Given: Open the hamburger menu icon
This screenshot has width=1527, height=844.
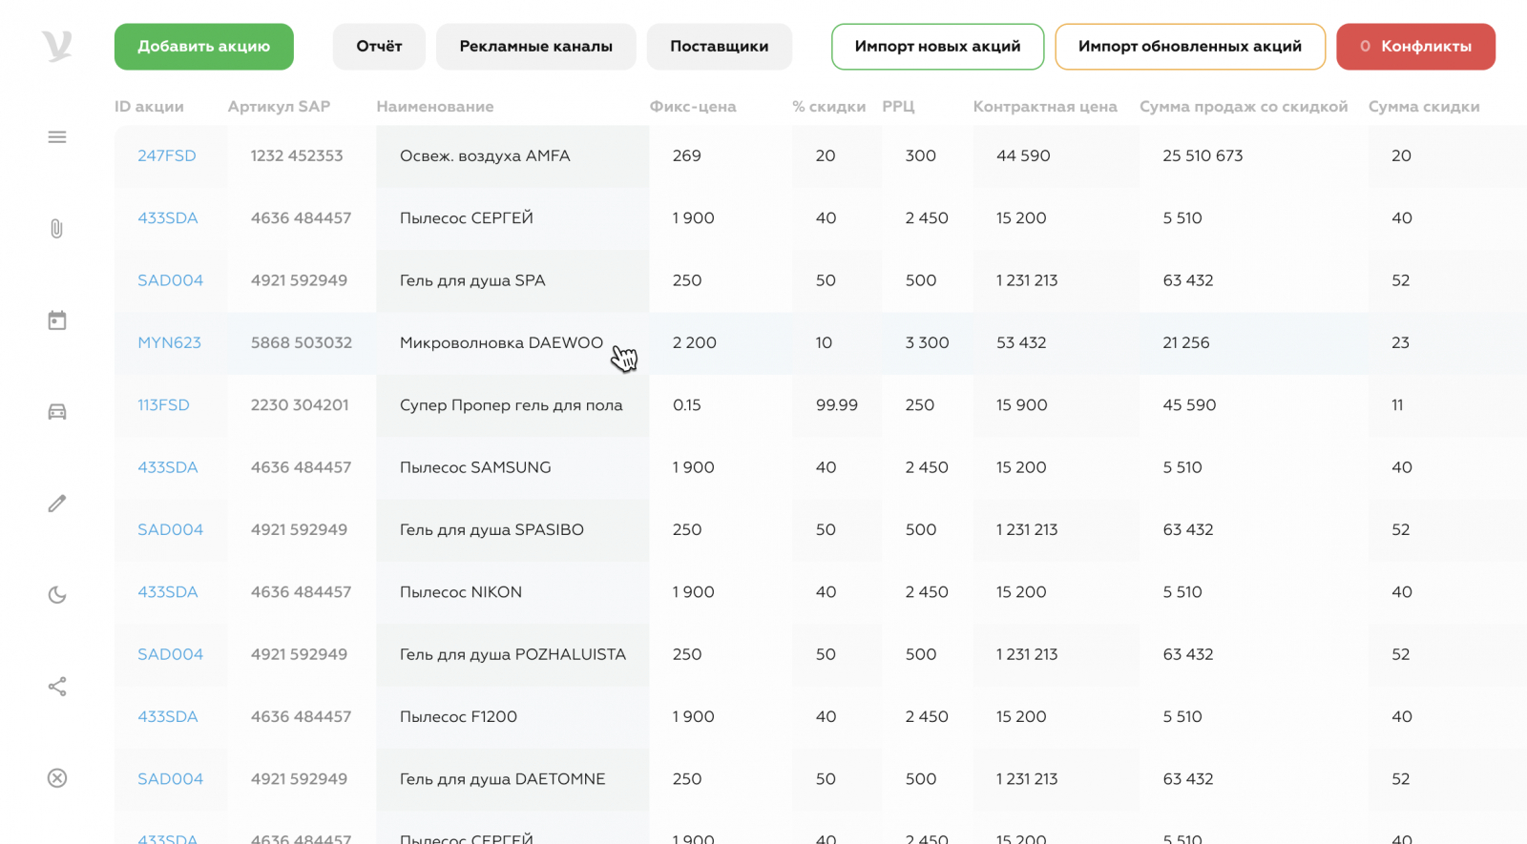Looking at the screenshot, I should coord(57,137).
